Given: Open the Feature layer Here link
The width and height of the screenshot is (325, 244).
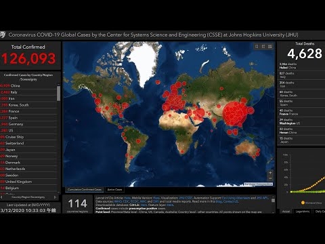Looking at the screenshot, I should tap(170, 205).
